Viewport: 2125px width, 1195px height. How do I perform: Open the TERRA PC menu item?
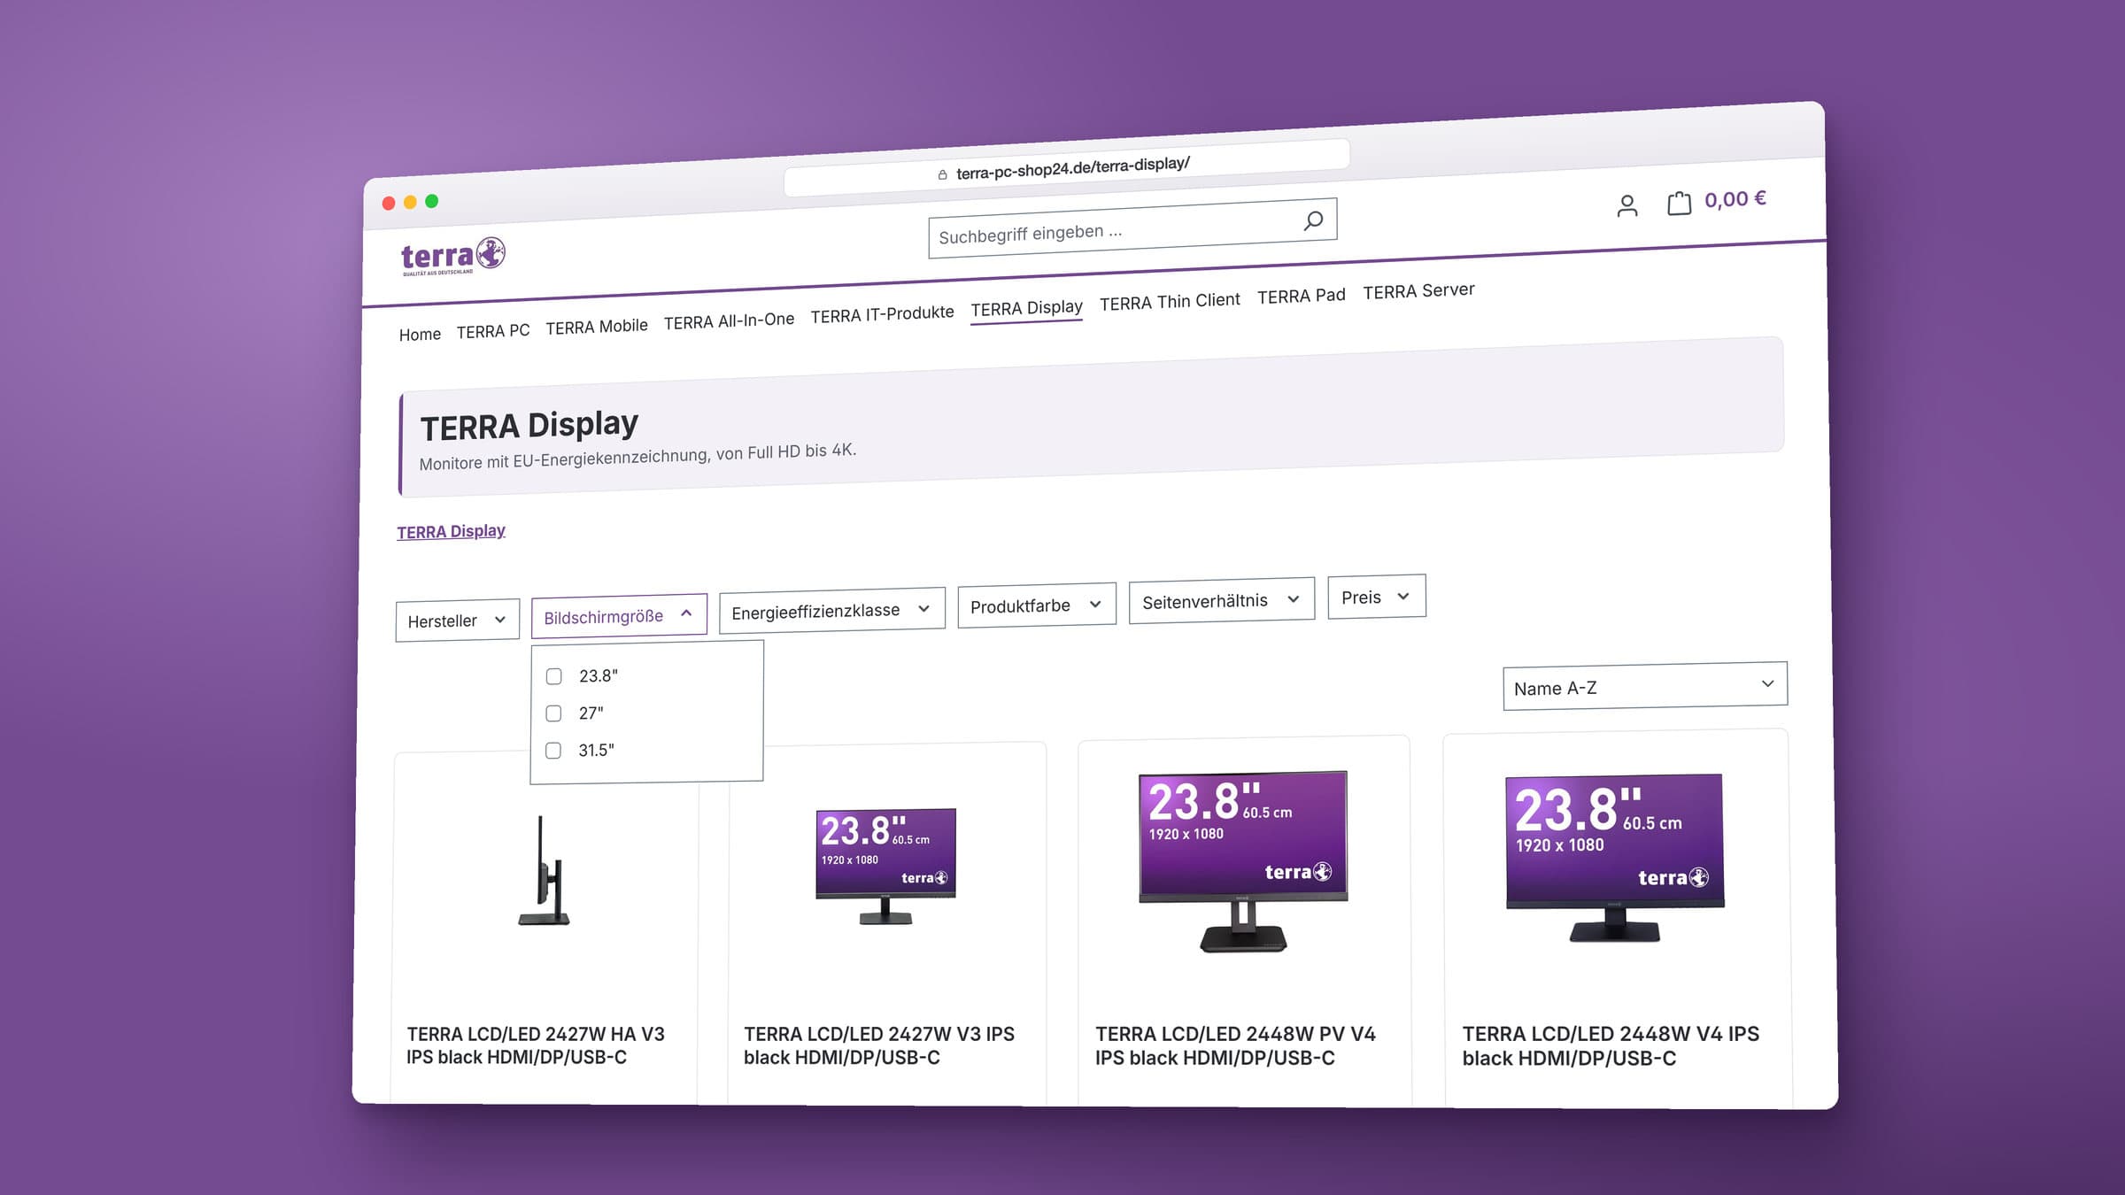[x=493, y=331]
